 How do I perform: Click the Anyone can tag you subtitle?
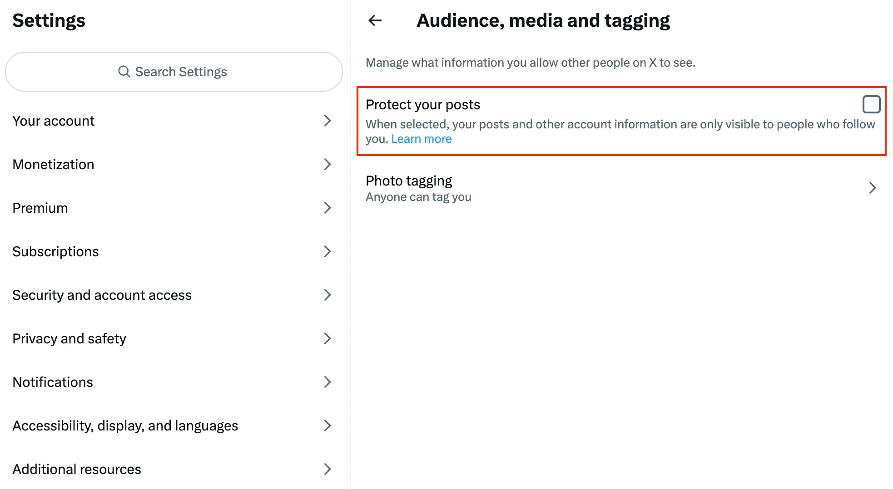[418, 197]
